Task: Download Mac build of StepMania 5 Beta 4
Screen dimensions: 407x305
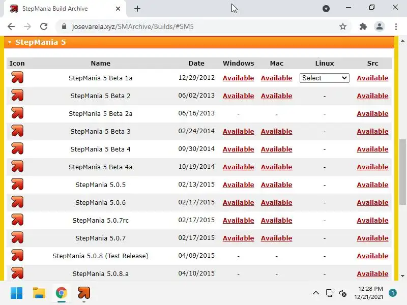Action: 276,149
